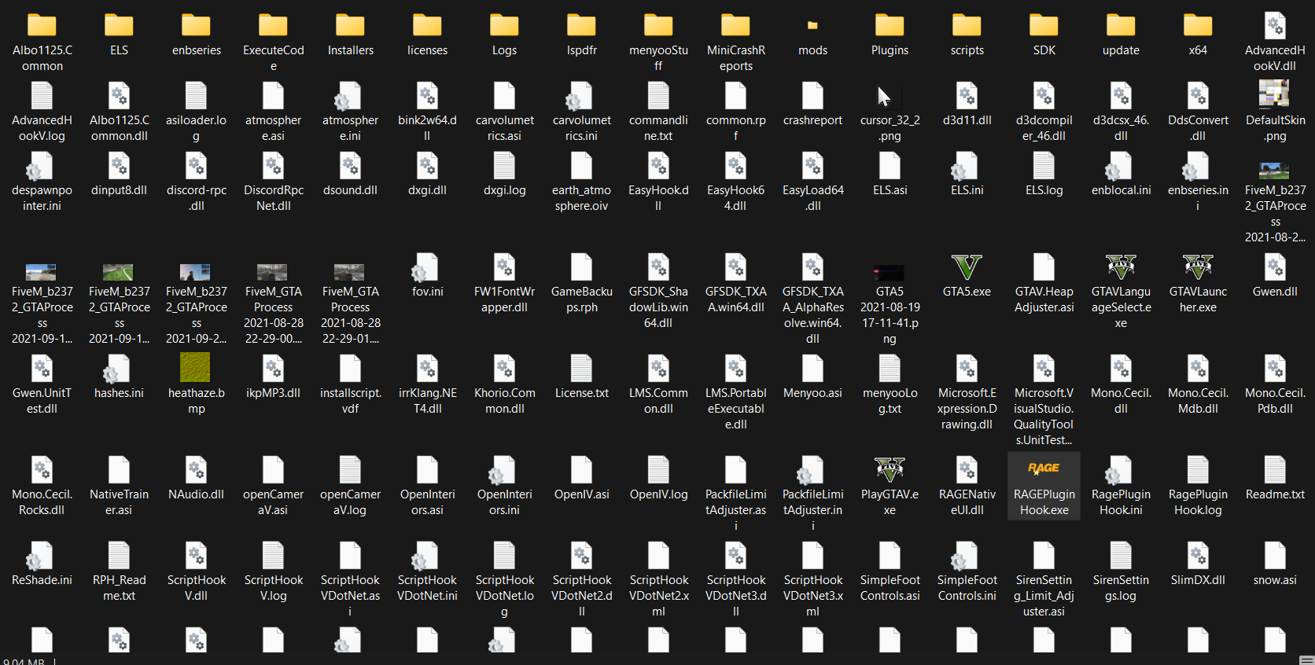Image resolution: width=1315 pixels, height=665 pixels.
Task: Click the ExecuteCode folder icon
Action: (274, 25)
